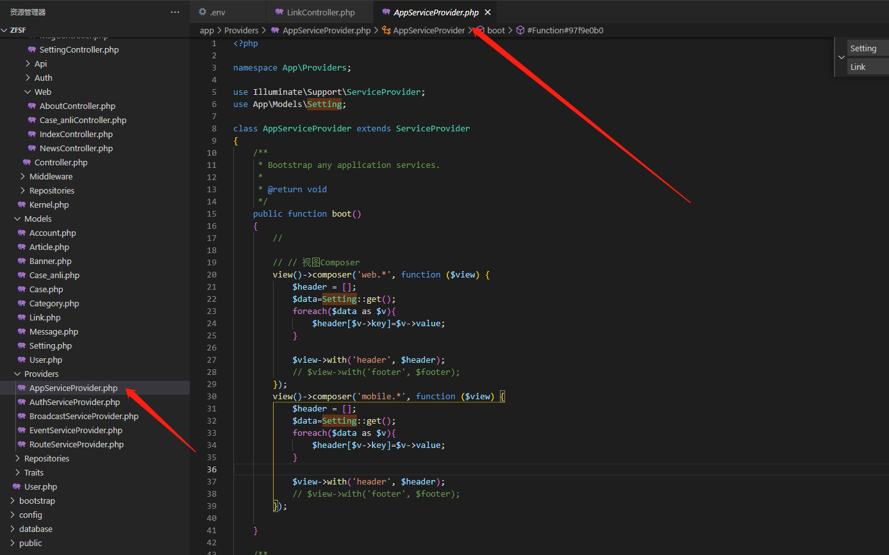Image resolution: width=889 pixels, height=555 pixels.
Task: Click the gear icon on .env tab
Action: (x=203, y=12)
